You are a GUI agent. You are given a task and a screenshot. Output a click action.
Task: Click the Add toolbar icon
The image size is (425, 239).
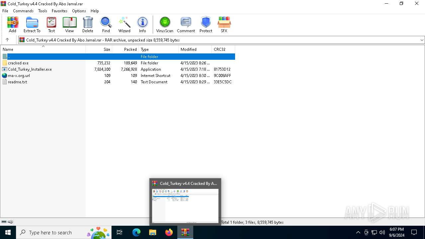point(13,25)
